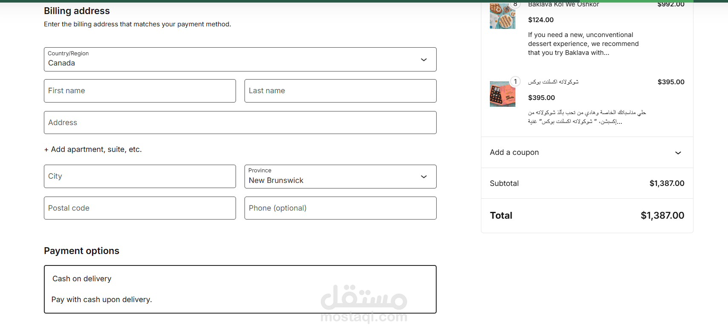Image resolution: width=728 pixels, height=331 pixels.
Task: Click the Billing address heading
Action: 77,11
